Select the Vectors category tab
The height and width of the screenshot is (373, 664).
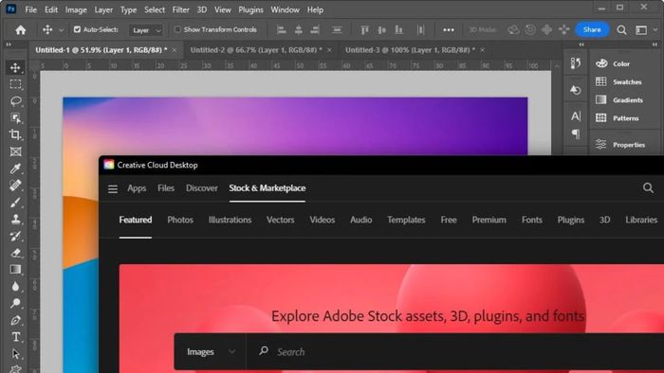(x=281, y=220)
